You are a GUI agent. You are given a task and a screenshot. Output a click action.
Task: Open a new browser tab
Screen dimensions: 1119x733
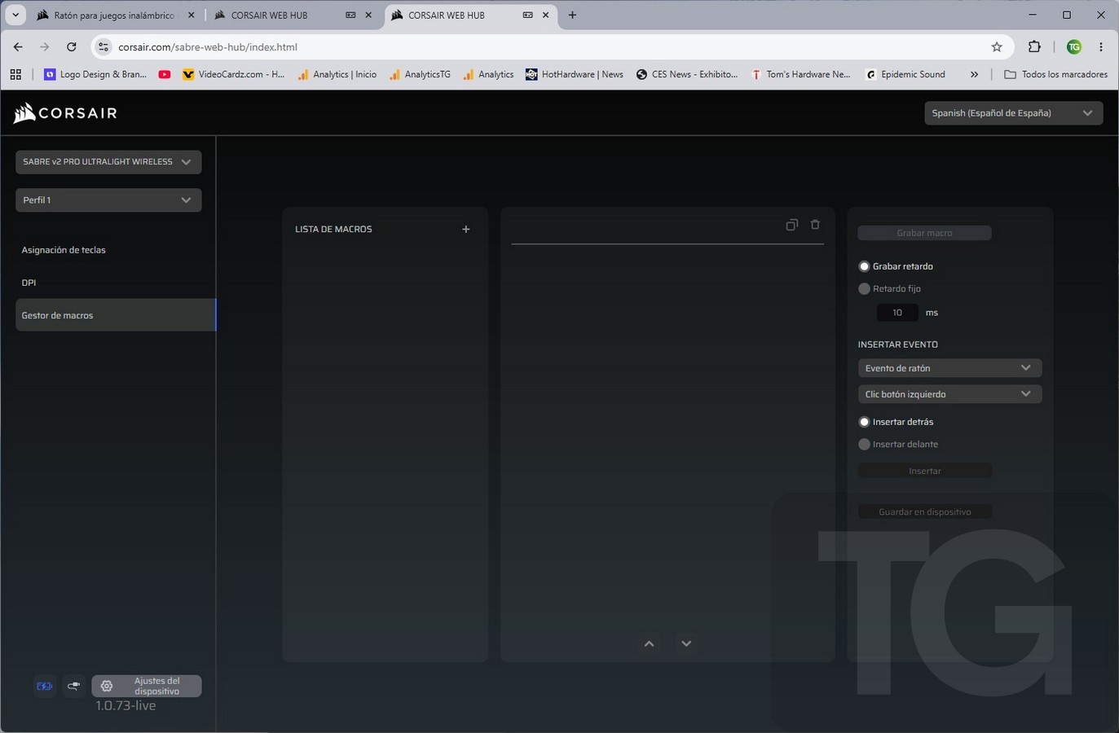tap(572, 15)
